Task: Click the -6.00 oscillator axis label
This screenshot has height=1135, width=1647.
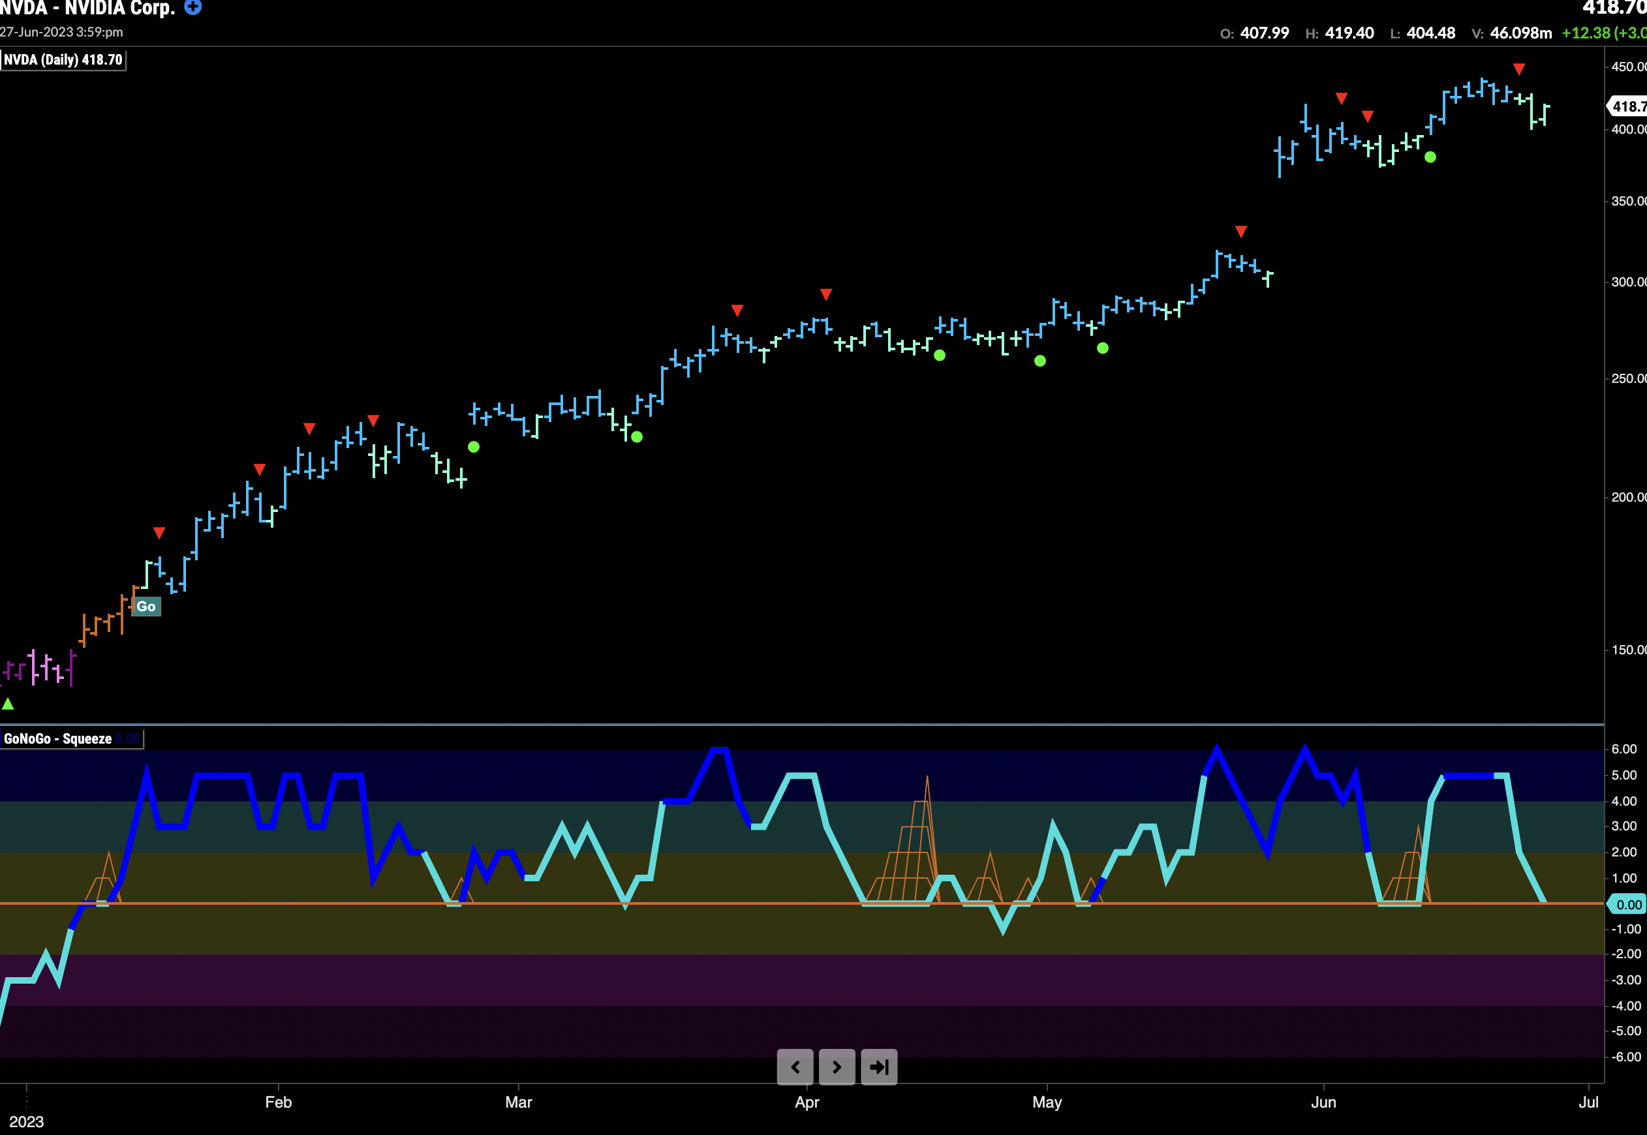Action: pos(1626,1057)
